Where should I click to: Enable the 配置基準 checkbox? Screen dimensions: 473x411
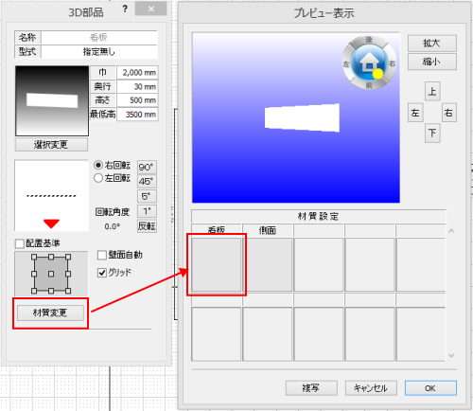click(20, 243)
